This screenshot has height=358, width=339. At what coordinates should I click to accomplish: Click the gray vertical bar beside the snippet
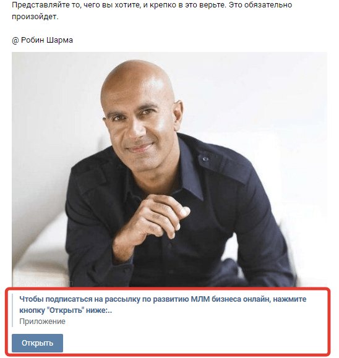pos(12,310)
